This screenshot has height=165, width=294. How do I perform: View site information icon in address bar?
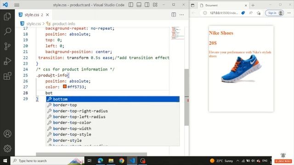[x=205, y=13]
